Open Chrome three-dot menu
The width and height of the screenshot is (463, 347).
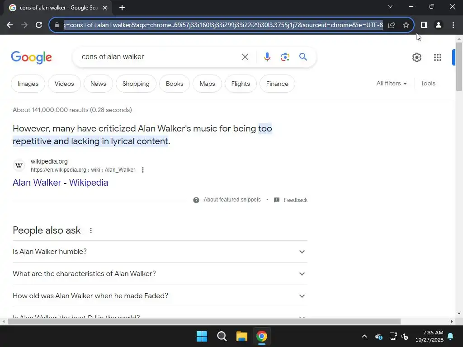coord(453,25)
